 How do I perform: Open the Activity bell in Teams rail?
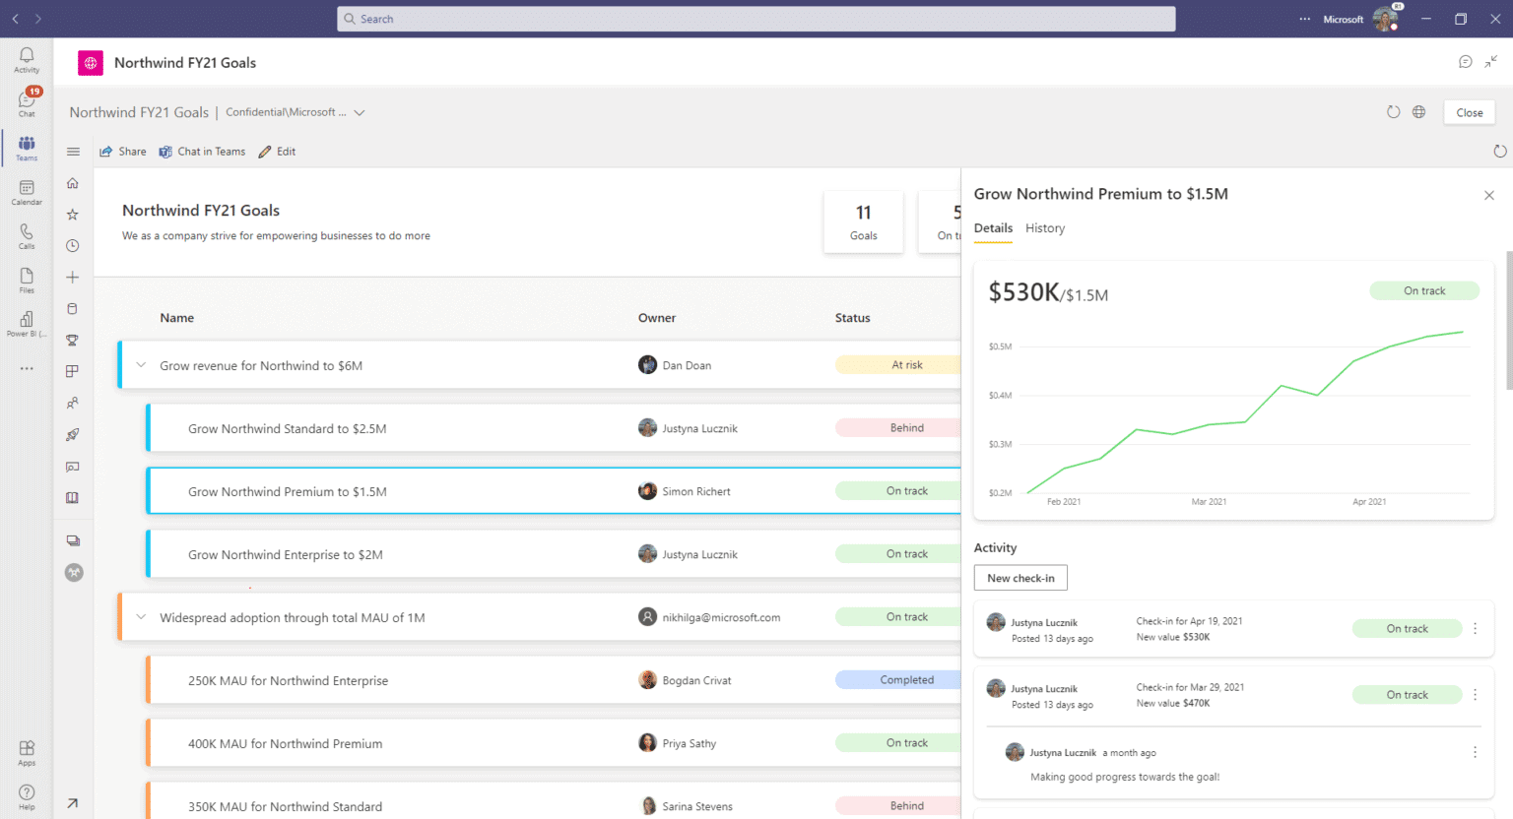pyautogui.click(x=26, y=59)
